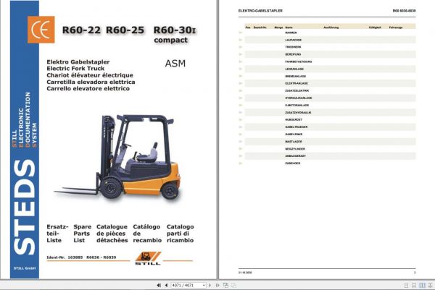435x290 pixels.
Task: Click the arrow icon beside GABELZINKE
Action: tap(241, 135)
